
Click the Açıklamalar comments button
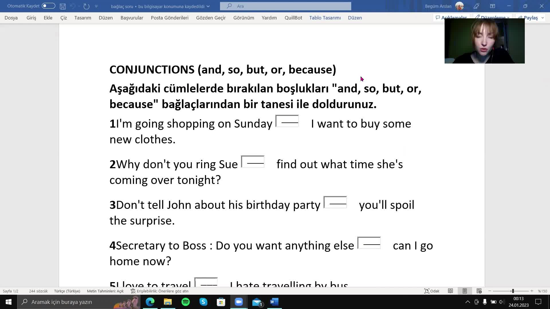tap(451, 17)
